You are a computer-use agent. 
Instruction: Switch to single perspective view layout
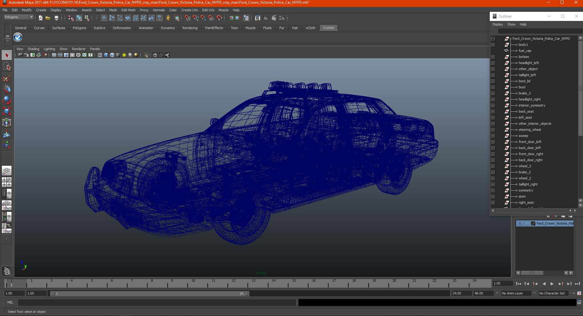click(x=7, y=171)
